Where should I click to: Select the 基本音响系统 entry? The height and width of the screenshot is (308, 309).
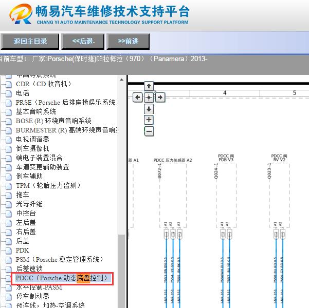(x=36, y=111)
